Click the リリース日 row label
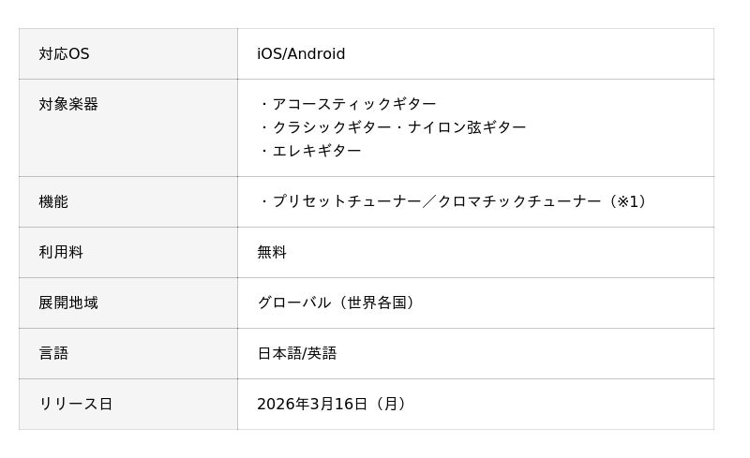 tap(76, 404)
